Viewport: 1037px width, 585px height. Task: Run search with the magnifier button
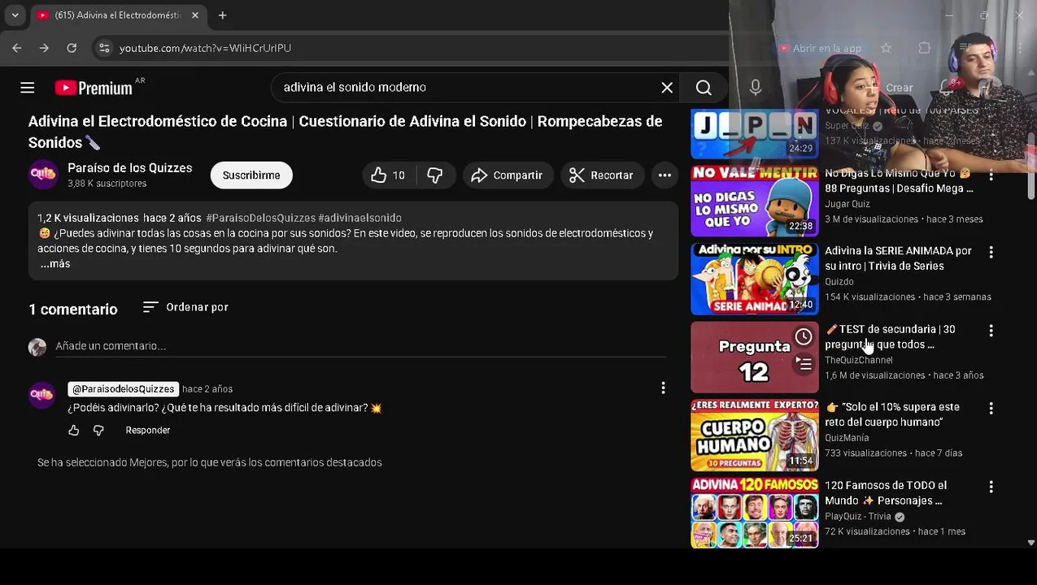click(x=704, y=88)
